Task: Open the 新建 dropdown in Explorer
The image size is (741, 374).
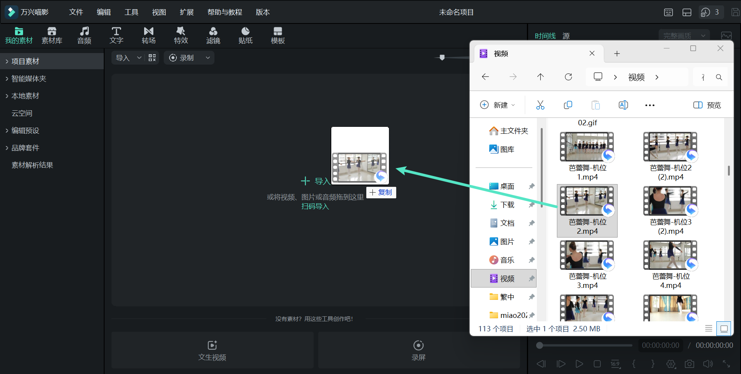Action: [x=498, y=105]
